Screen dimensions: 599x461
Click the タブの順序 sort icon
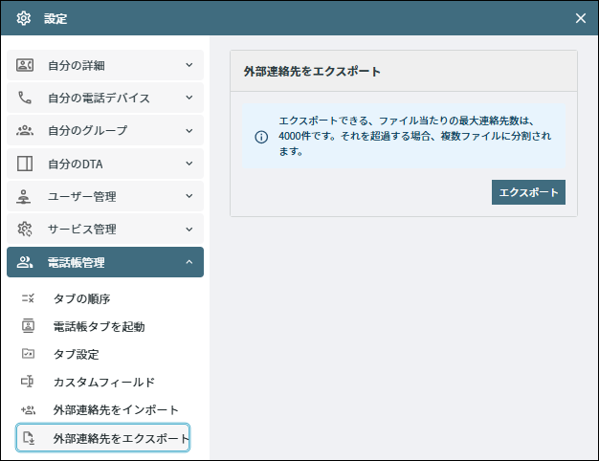pyautogui.click(x=28, y=298)
